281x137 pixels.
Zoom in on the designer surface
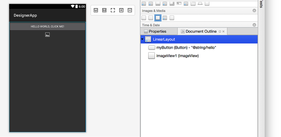click(x=121, y=10)
